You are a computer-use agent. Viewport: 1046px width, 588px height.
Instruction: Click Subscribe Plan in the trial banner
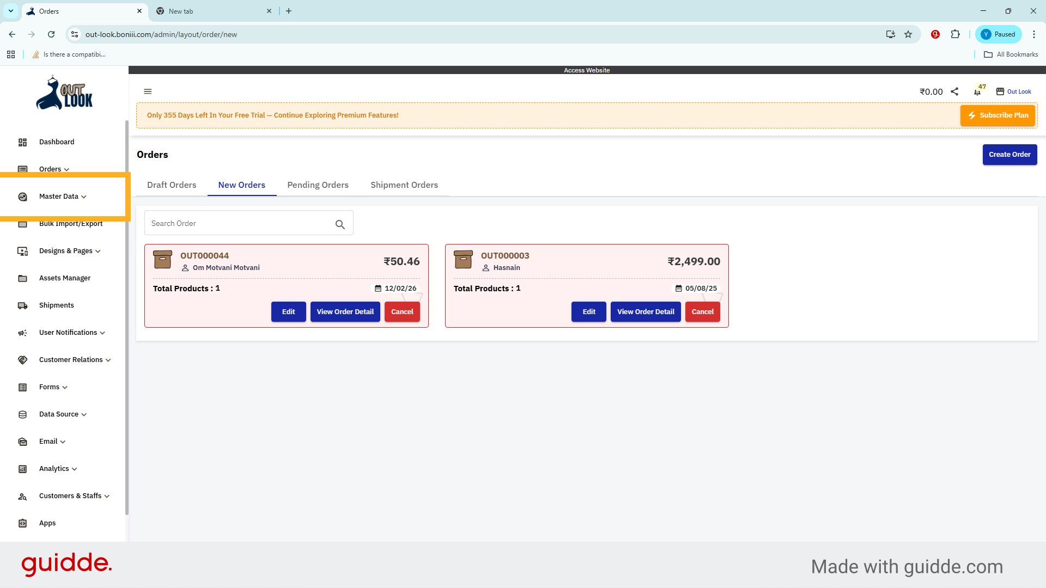pos(998,115)
